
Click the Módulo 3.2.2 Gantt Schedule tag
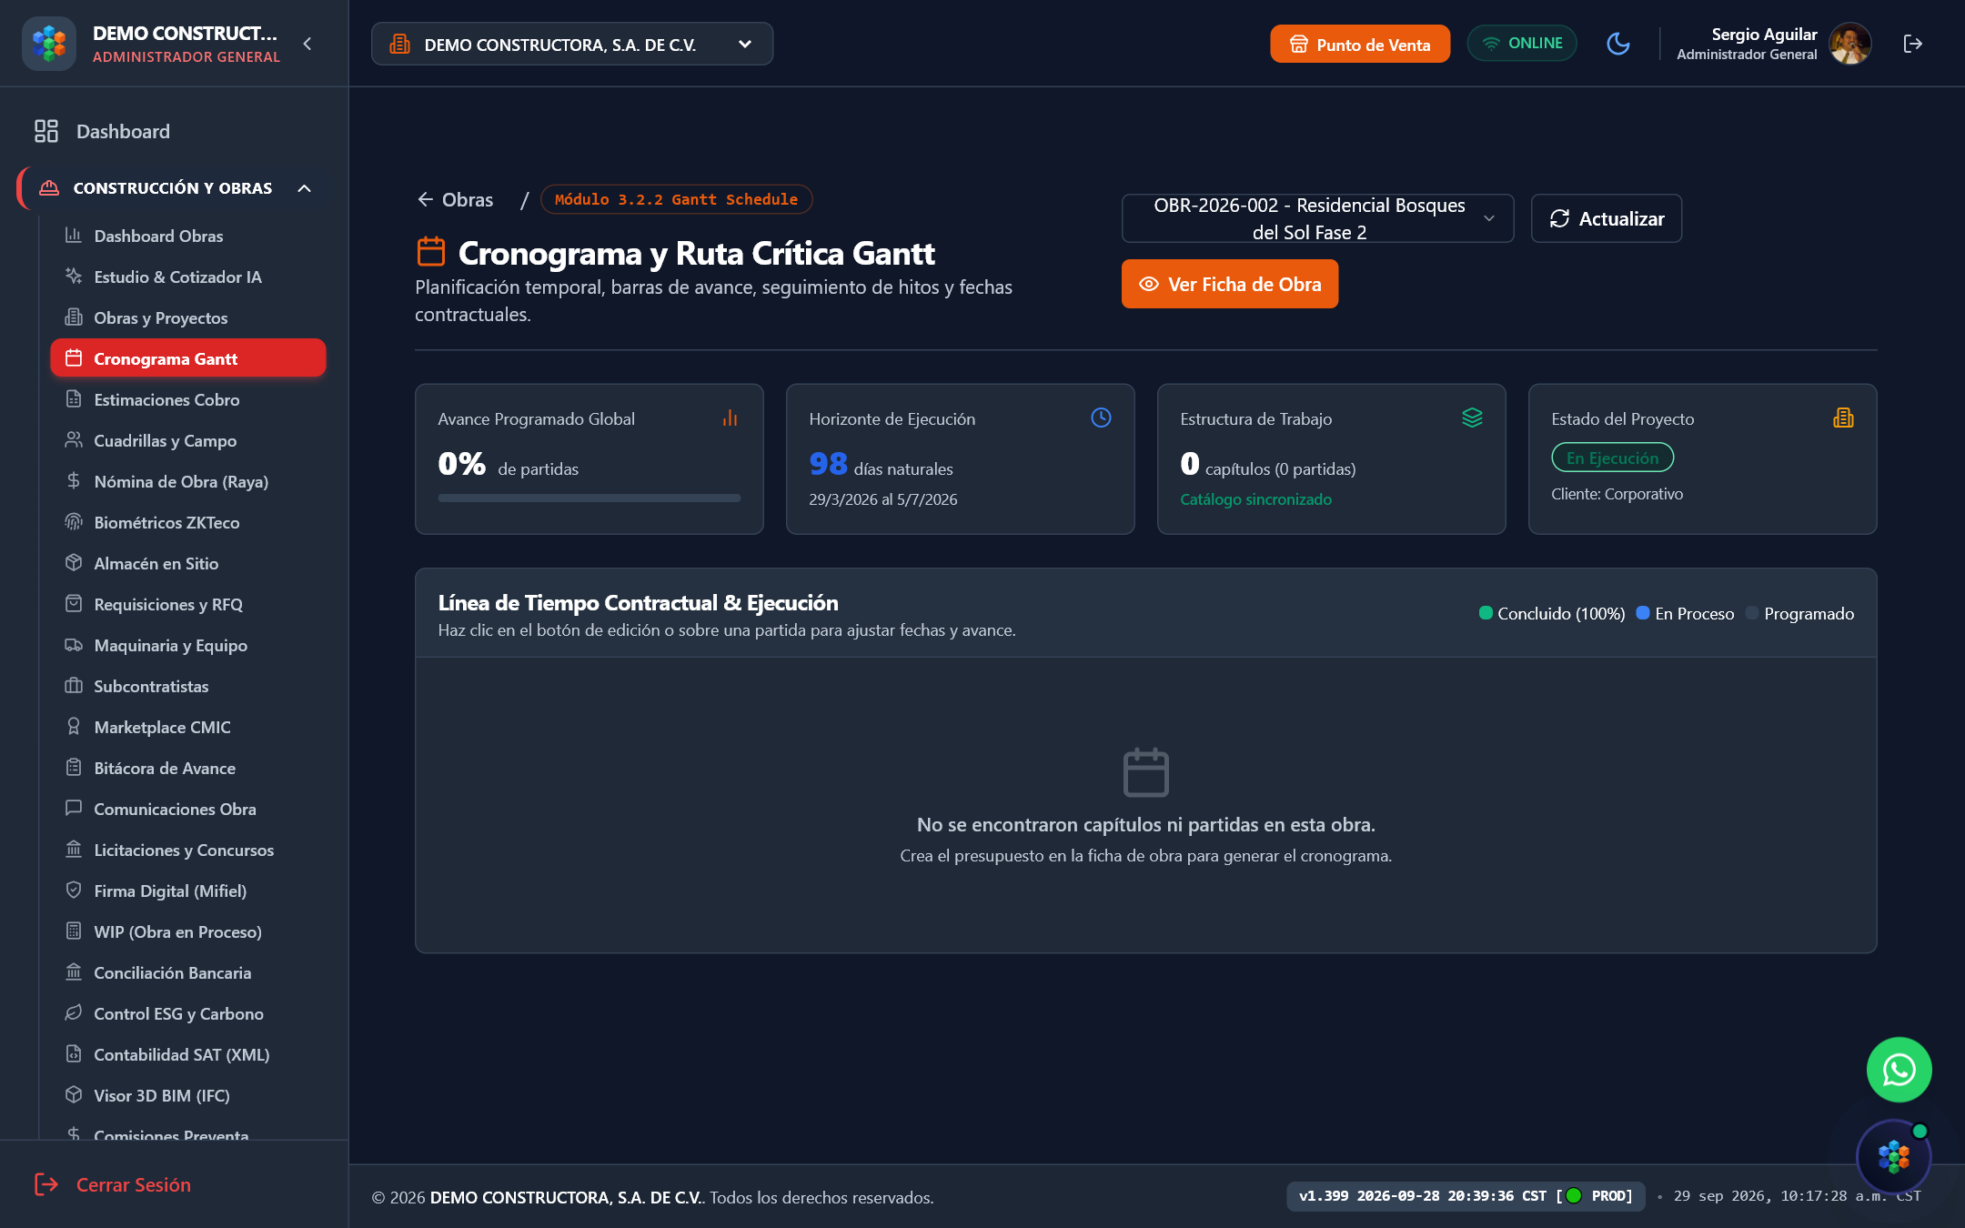676,199
